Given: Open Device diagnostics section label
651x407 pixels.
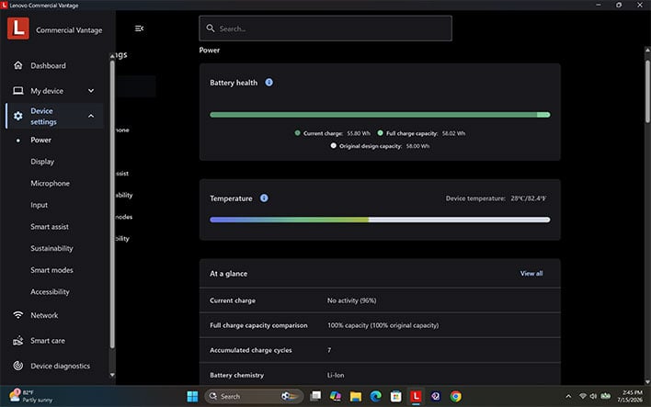Looking at the screenshot, I should [60, 366].
